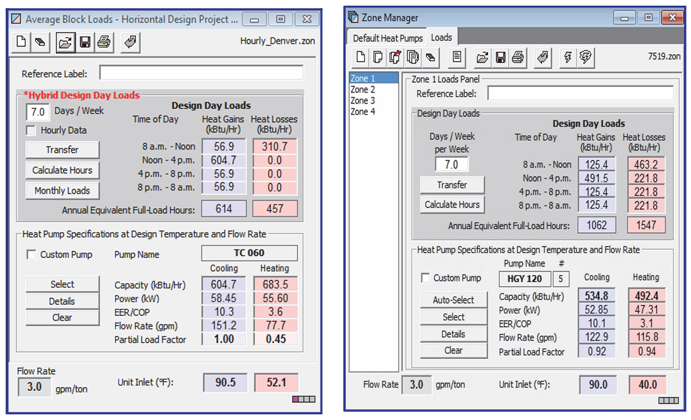The image size is (691, 420).
Task: Click Days / Week field in Average Block Loads
Action: 38,112
